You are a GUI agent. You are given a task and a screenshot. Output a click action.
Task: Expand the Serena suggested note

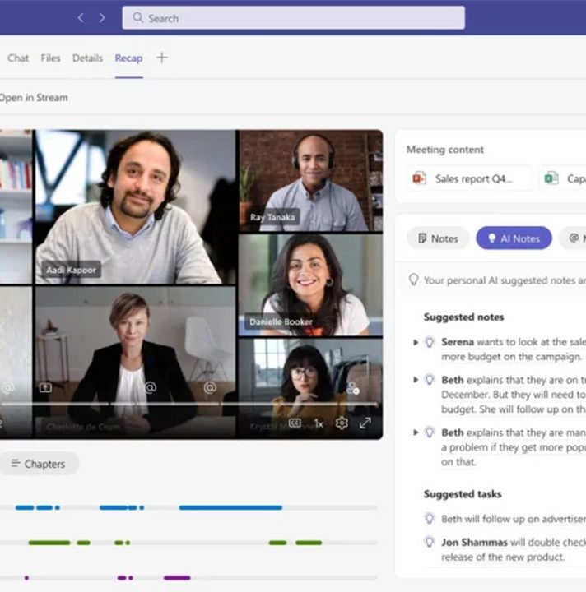tap(416, 342)
